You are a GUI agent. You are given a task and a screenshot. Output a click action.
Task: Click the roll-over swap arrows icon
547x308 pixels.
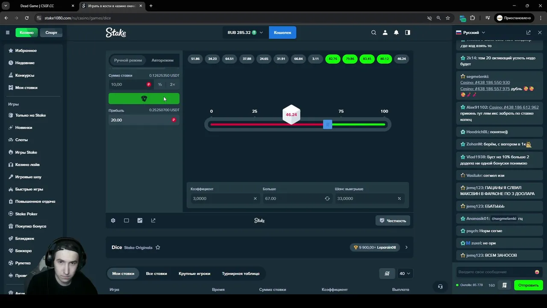pyautogui.click(x=327, y=198)
